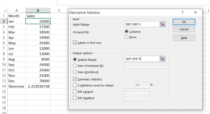Click the Help button
This screenshot has height=114, width=210.
184,38
